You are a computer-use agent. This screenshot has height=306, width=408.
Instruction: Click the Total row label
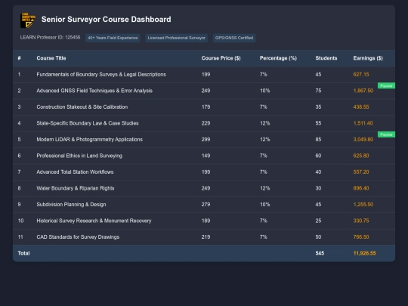[23, 253]
